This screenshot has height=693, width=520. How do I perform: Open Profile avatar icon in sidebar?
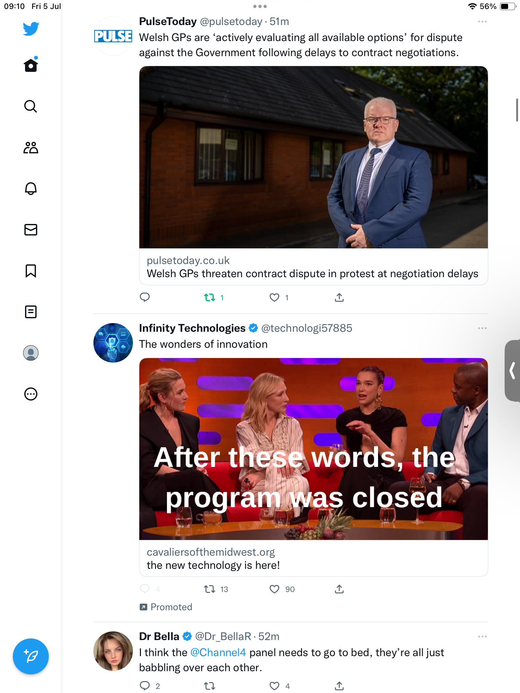pyautogui.click(x=31, y=353)
